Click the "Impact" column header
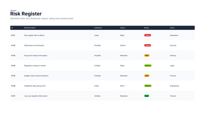Image resolution: width=205 pixels, height=115 pixels. click(x=123, y=28)
